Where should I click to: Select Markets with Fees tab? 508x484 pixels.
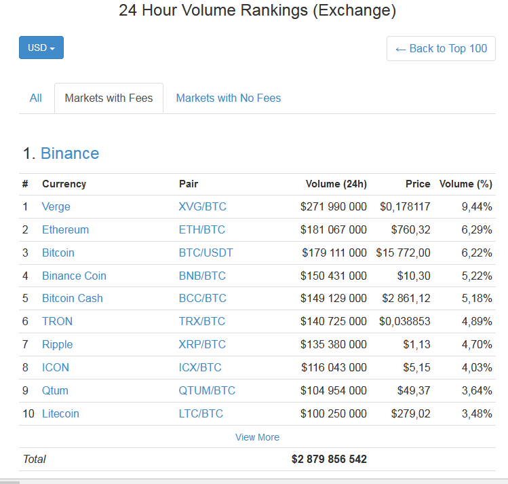click(x=109, y=98)
